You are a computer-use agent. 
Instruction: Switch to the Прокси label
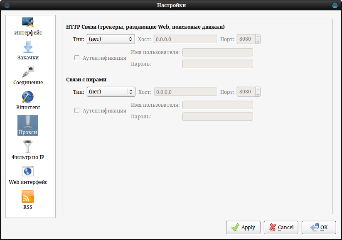tap(28, 132)
